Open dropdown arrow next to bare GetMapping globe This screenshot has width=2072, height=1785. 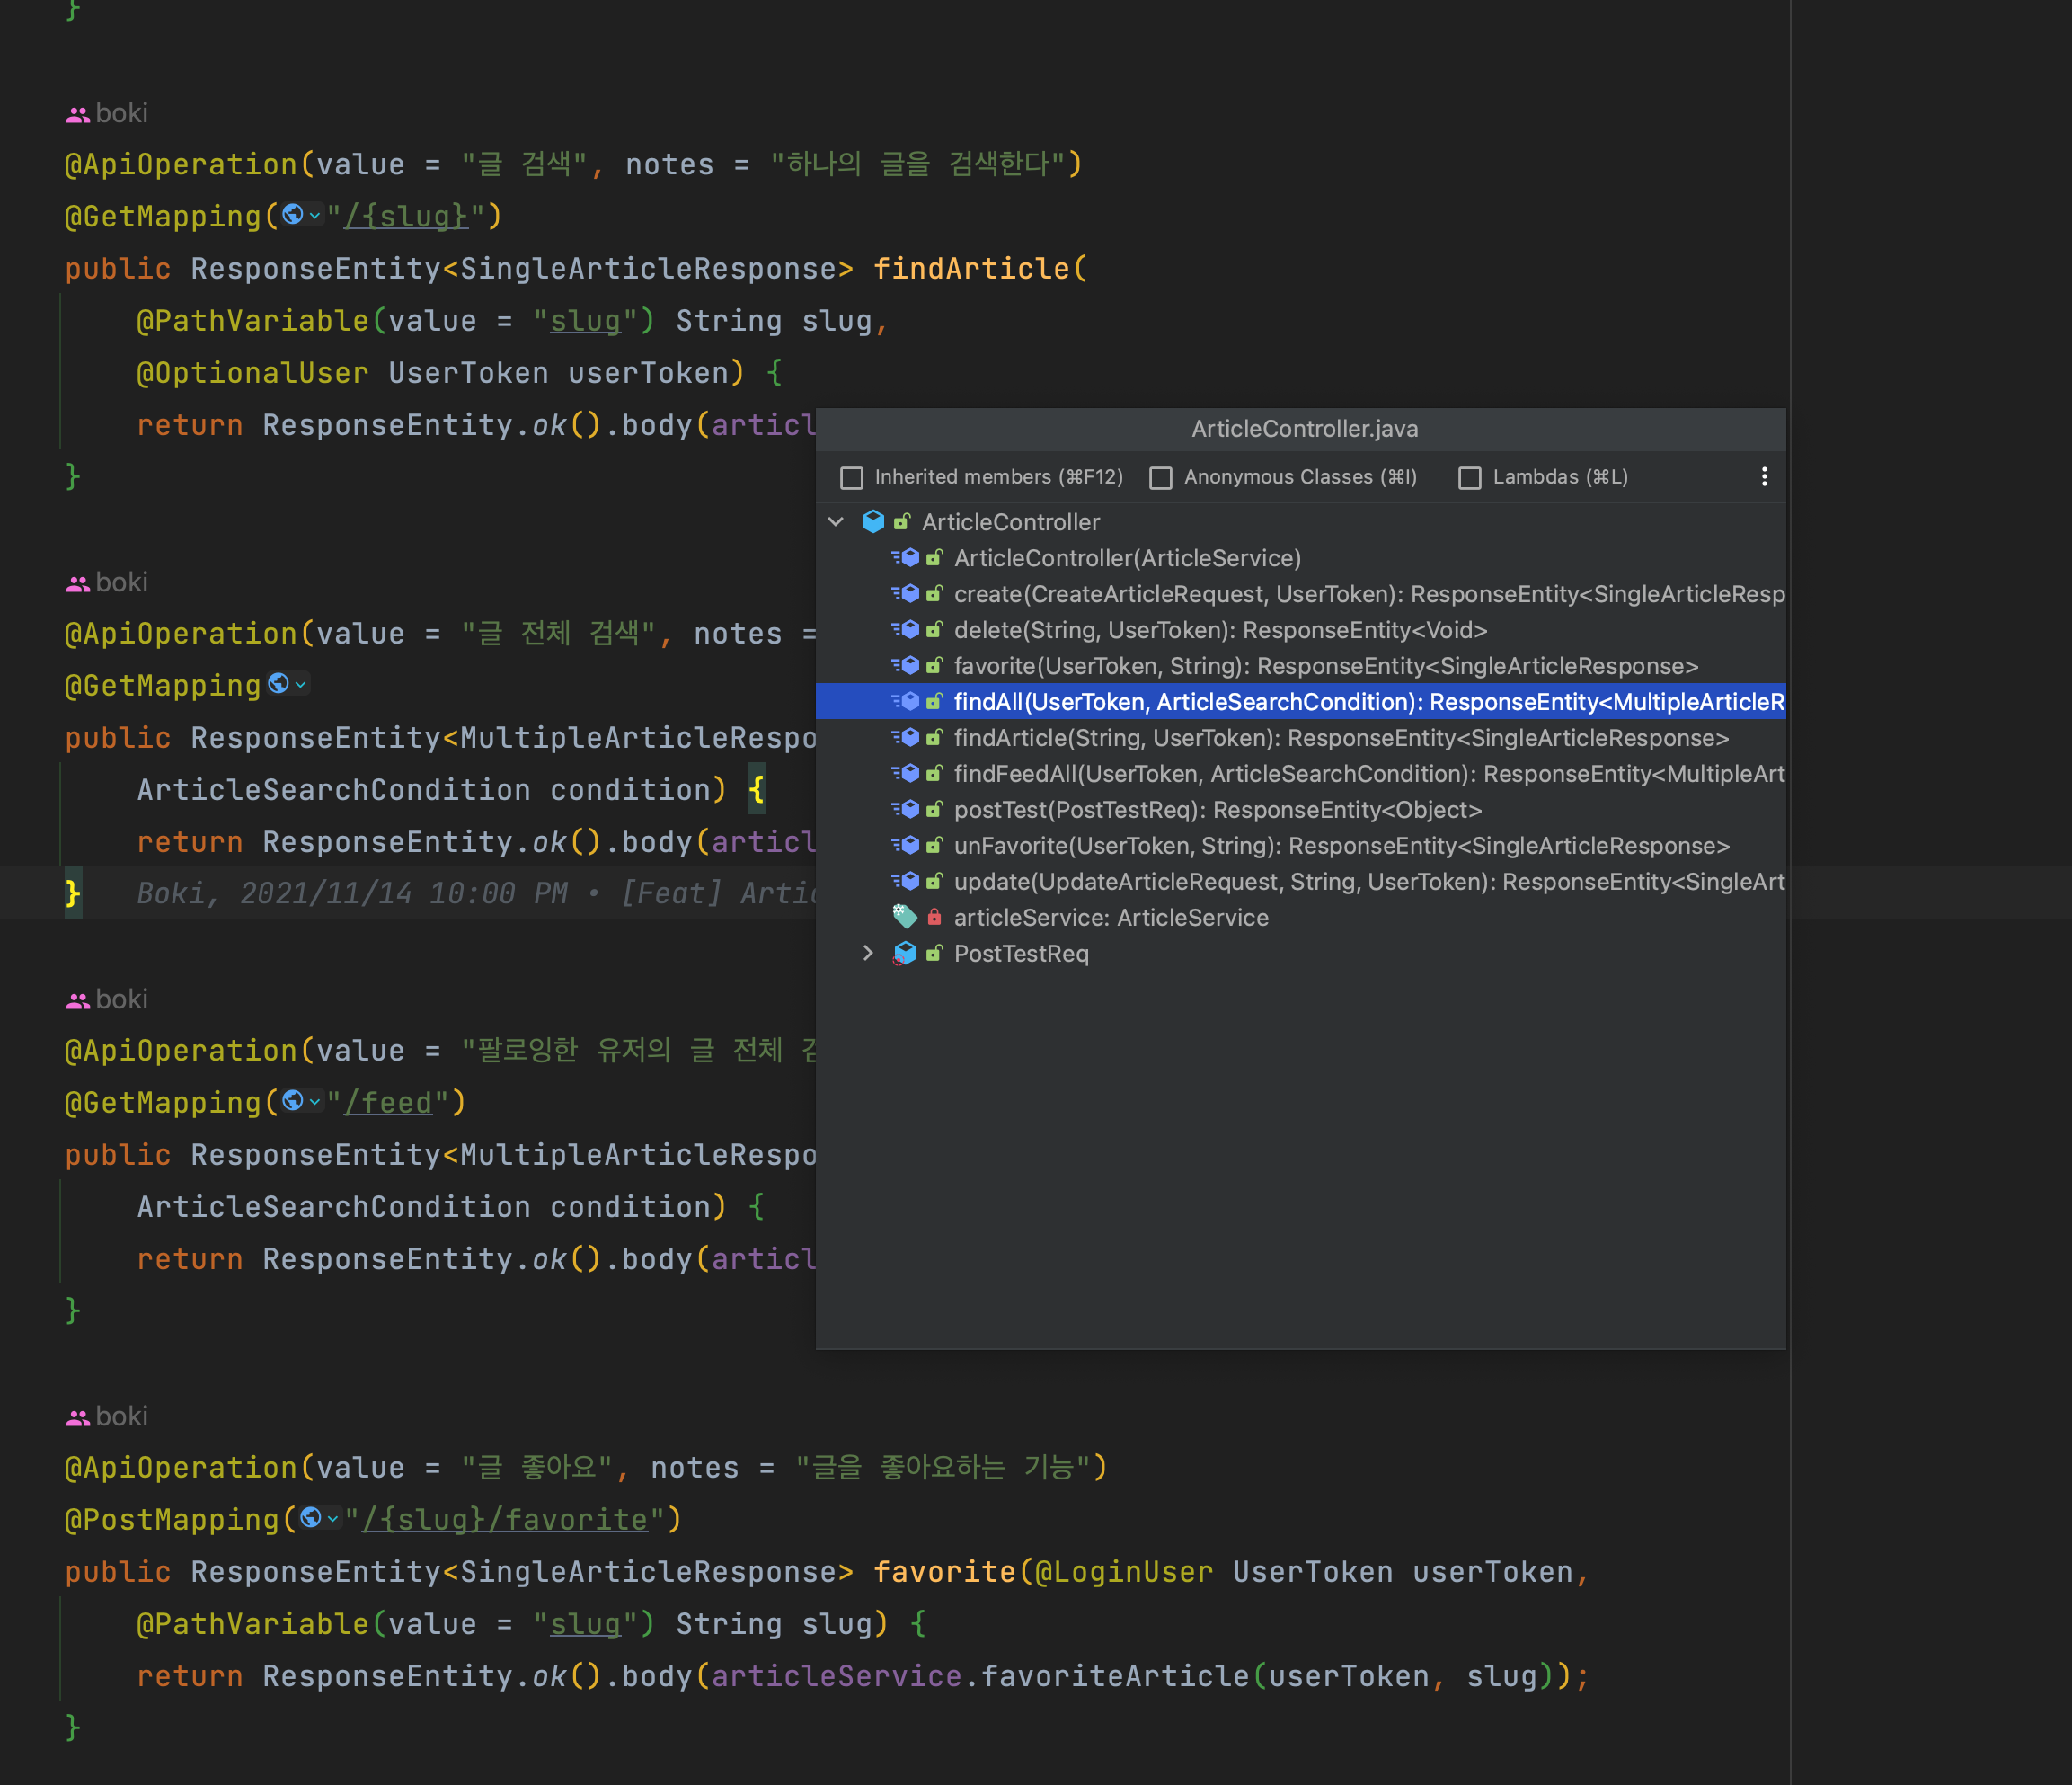pyautogui.click(x=301, y=684)
